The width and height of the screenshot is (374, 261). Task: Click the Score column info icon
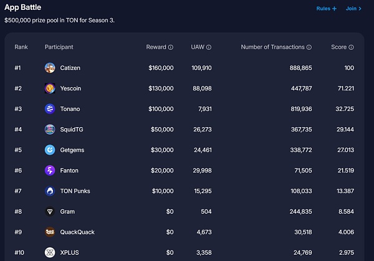click(352, 47)
